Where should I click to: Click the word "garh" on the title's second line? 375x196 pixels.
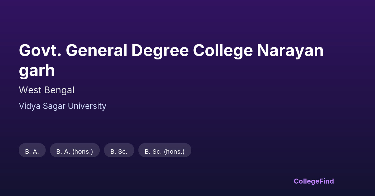[x=37, y=71]
